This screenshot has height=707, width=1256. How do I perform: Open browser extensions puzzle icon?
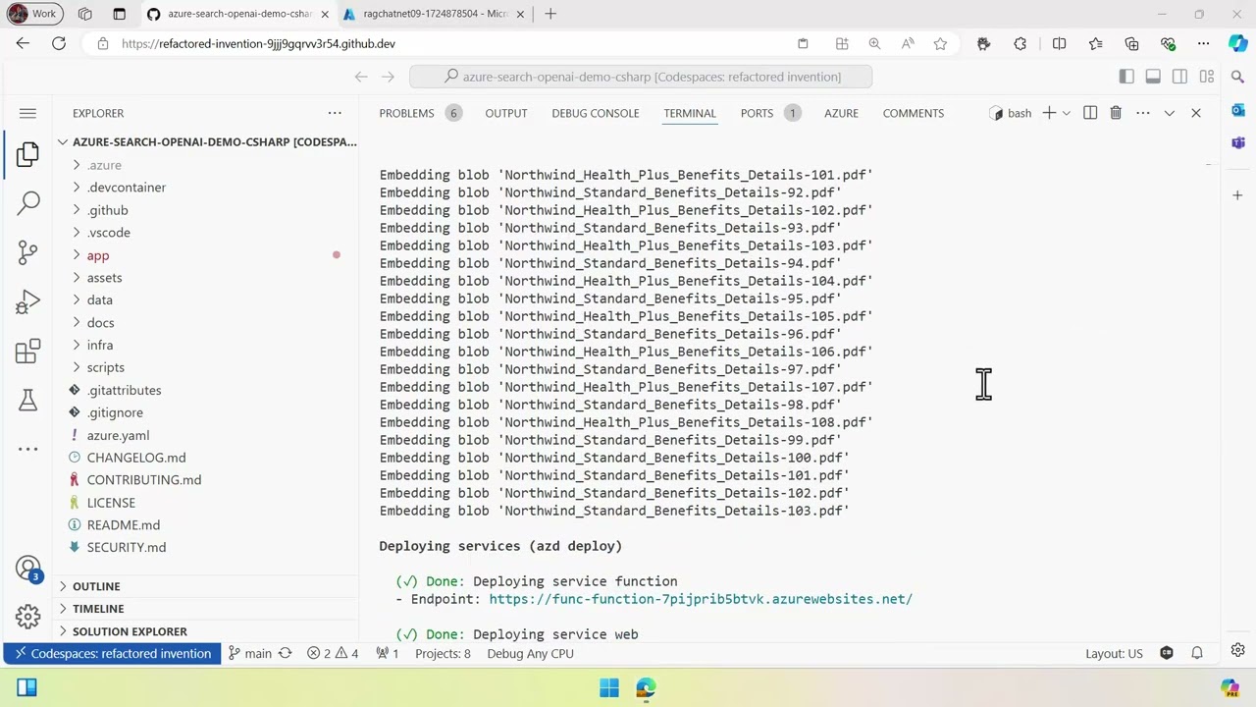click(1020, 43)
